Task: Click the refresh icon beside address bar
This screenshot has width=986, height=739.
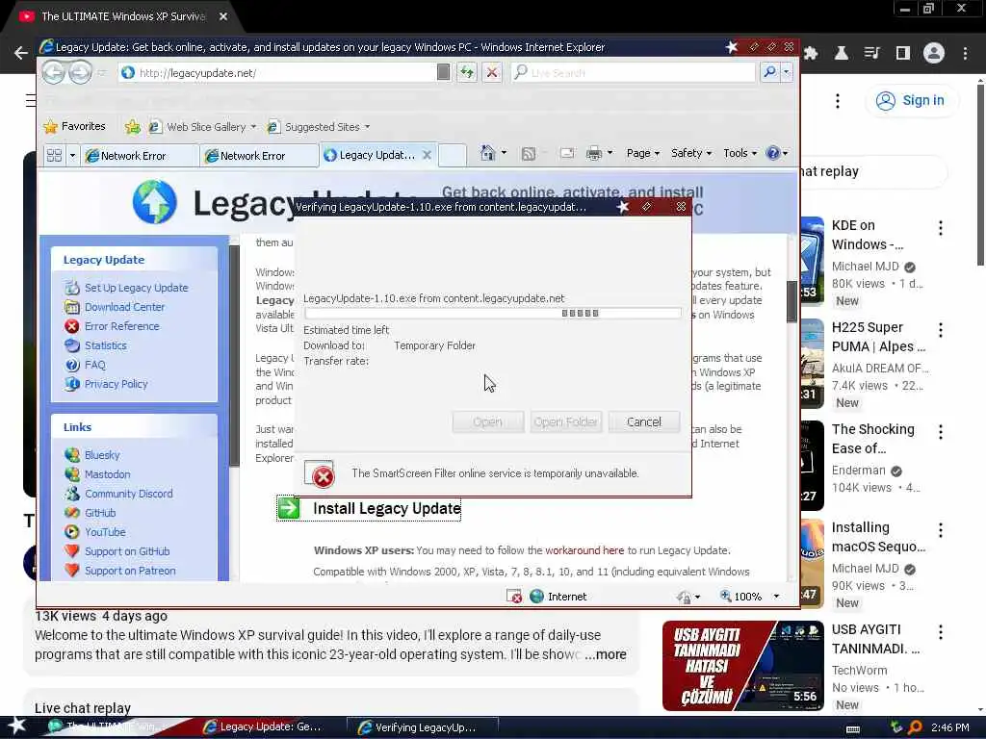Action: [x=467, y=73]
